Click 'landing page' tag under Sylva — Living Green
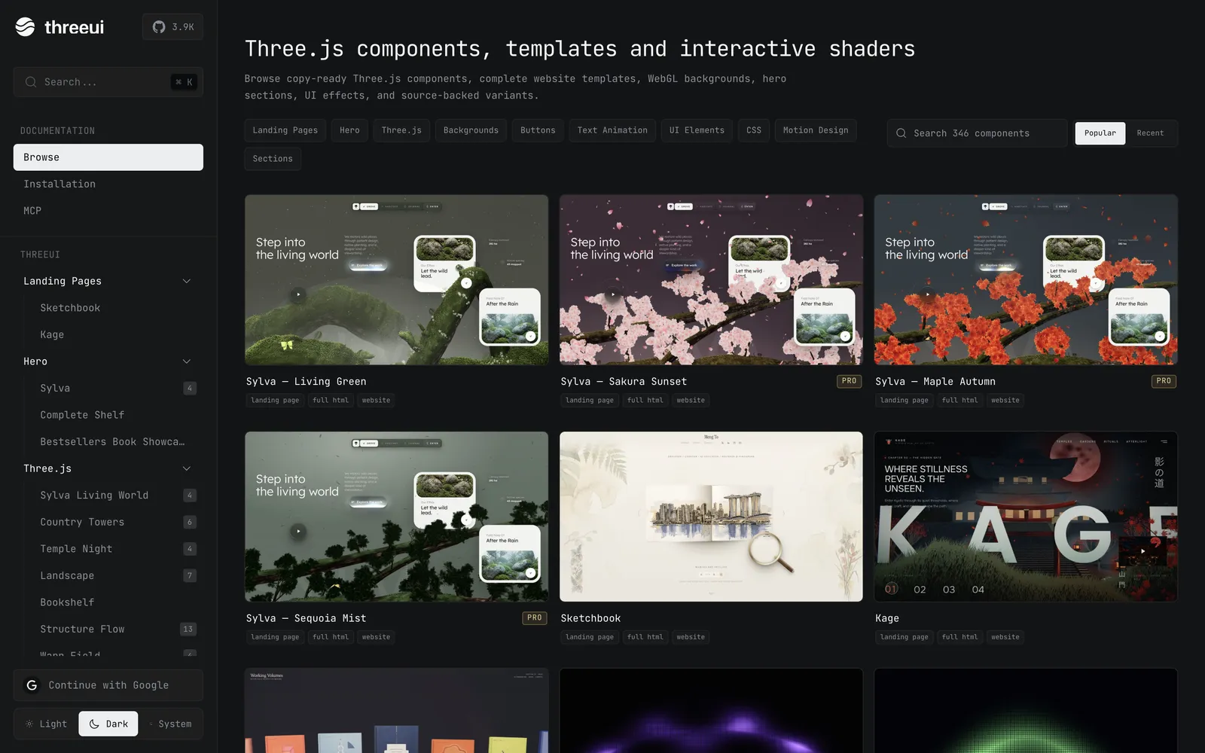Image resolution: width=1205 pixels, height=753 pixels. 275,401
